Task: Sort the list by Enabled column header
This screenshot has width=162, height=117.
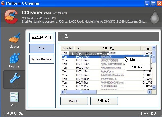Action: 68,48
